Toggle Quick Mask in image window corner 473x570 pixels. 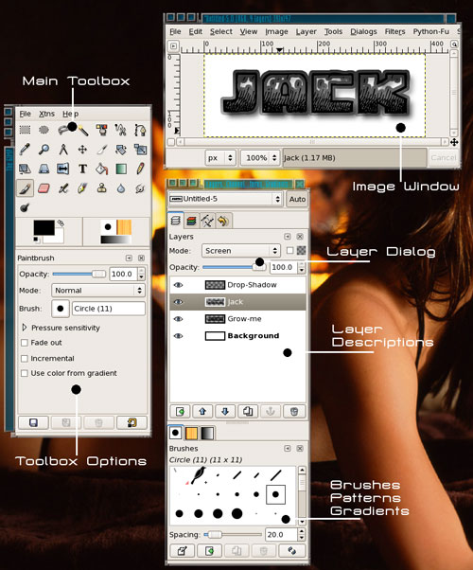point(170,142)
